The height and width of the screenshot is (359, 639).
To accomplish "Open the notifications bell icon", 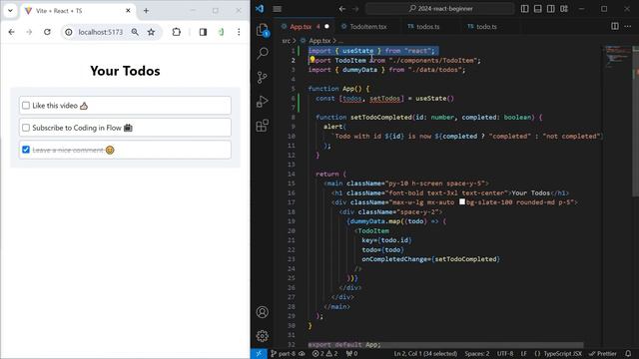I will [628, 354].
